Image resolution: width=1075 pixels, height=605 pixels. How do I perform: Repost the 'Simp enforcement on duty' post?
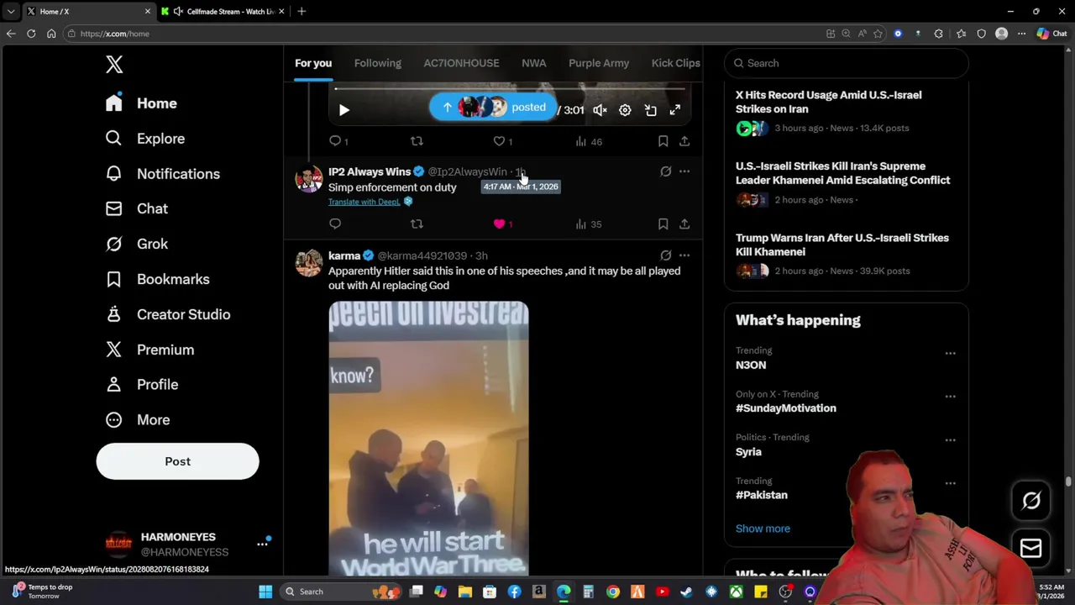(x=417, y=224)
